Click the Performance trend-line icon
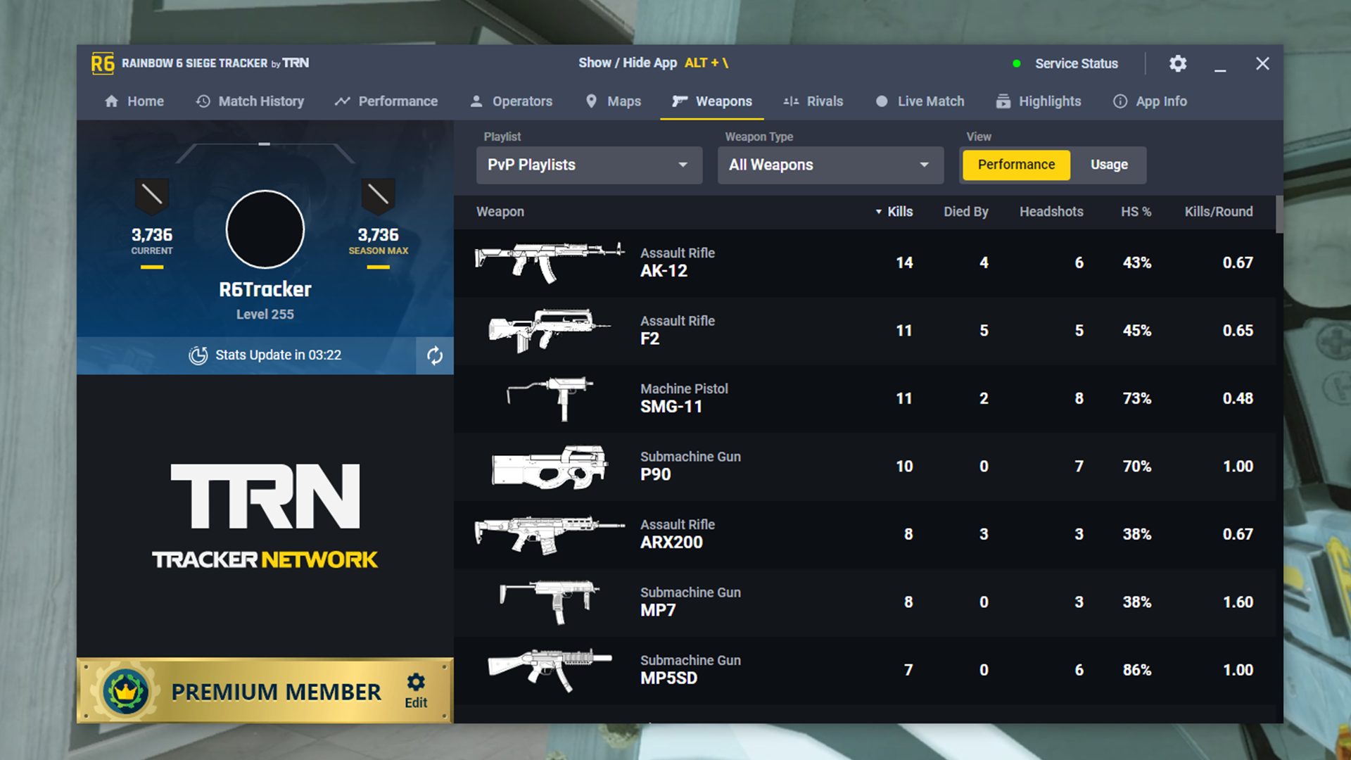 coord(342,101)
